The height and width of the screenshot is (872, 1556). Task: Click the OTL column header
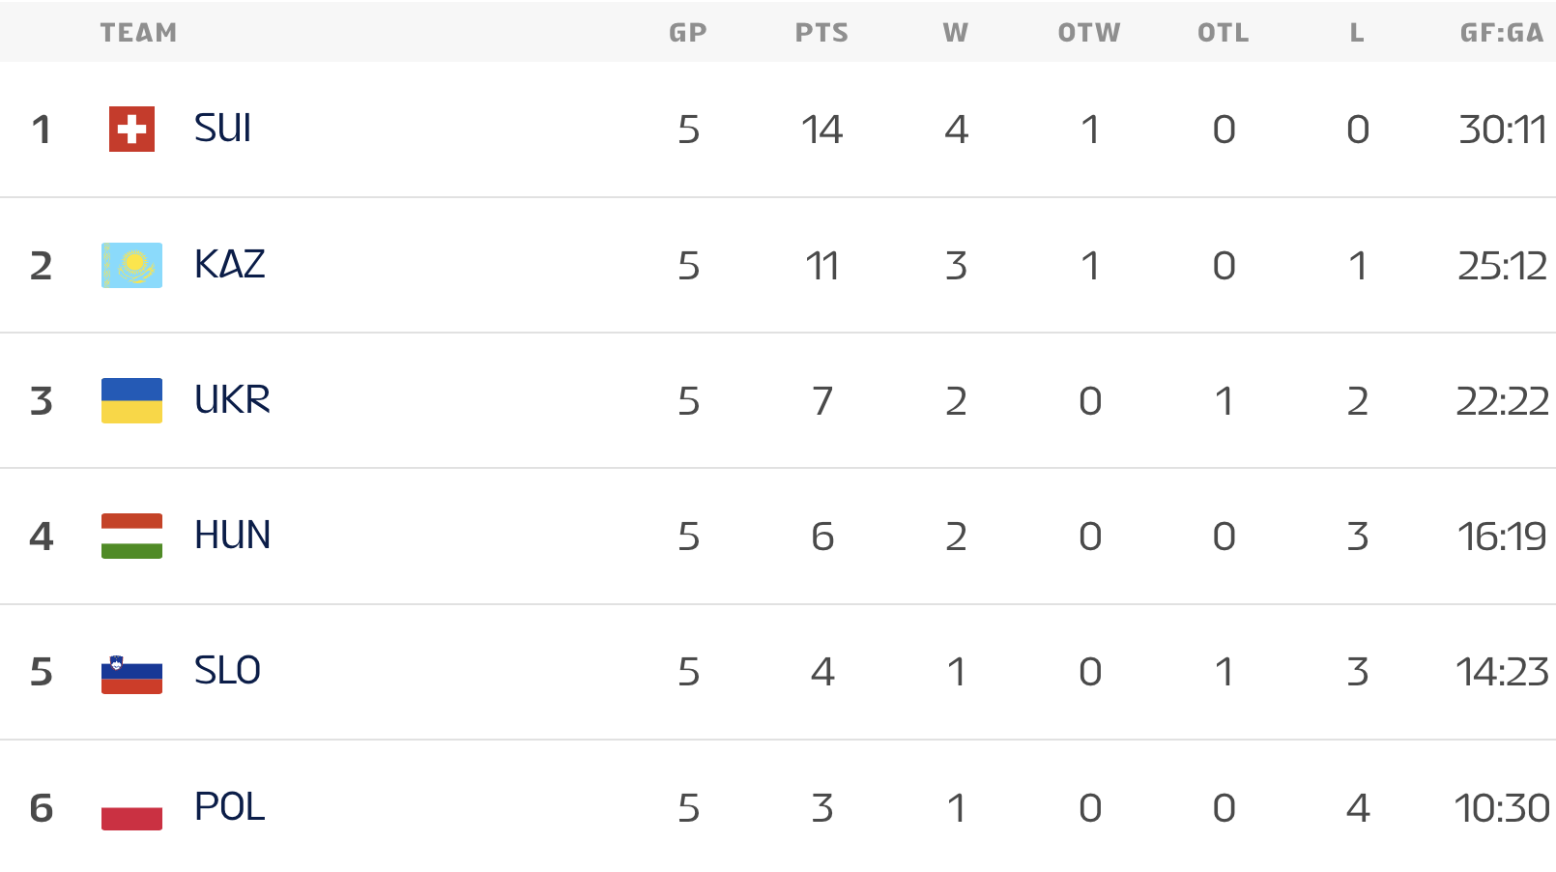tap(1223, 33)
